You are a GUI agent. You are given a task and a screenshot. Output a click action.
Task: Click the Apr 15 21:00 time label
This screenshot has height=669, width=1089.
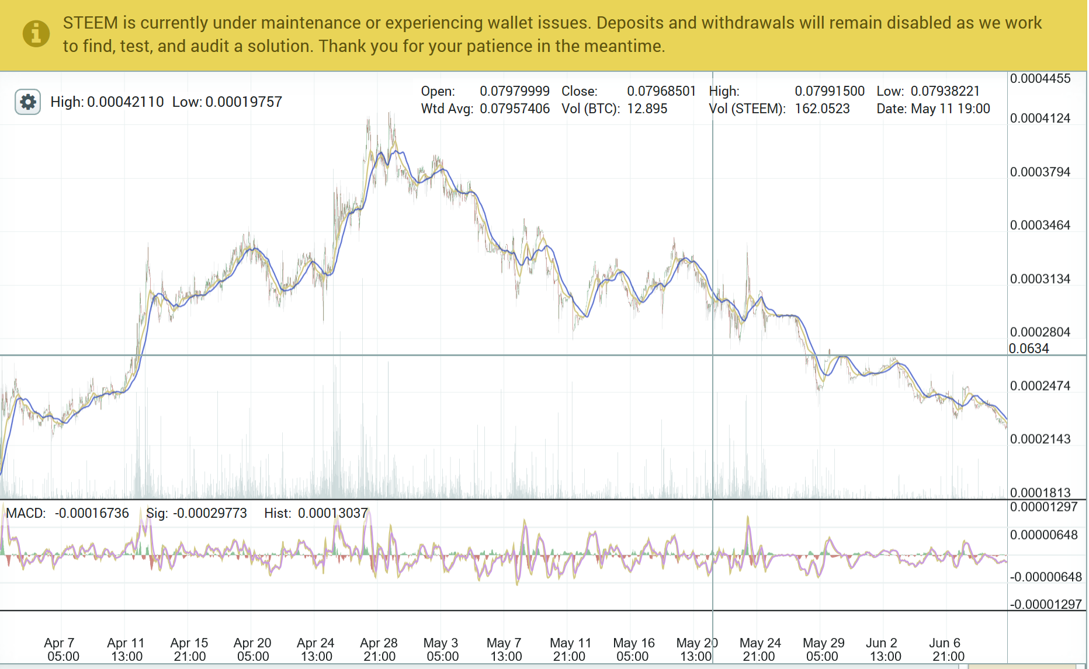(189, 650)
